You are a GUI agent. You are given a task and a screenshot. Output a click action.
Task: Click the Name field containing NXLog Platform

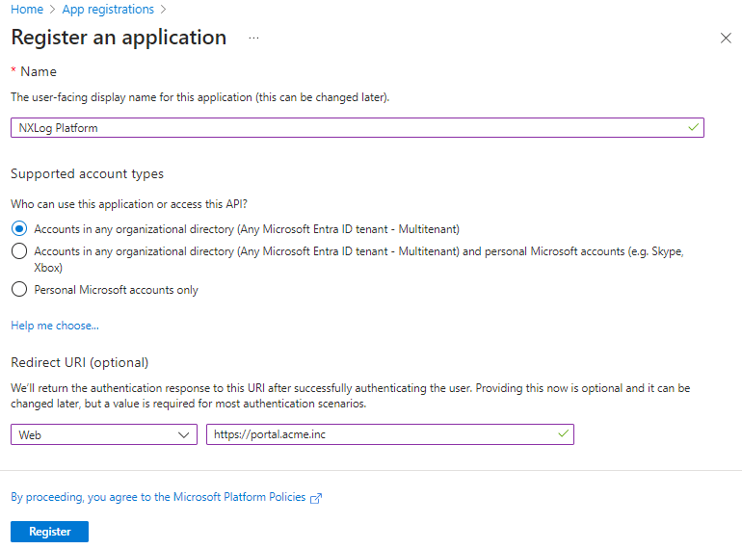point(347,127)
